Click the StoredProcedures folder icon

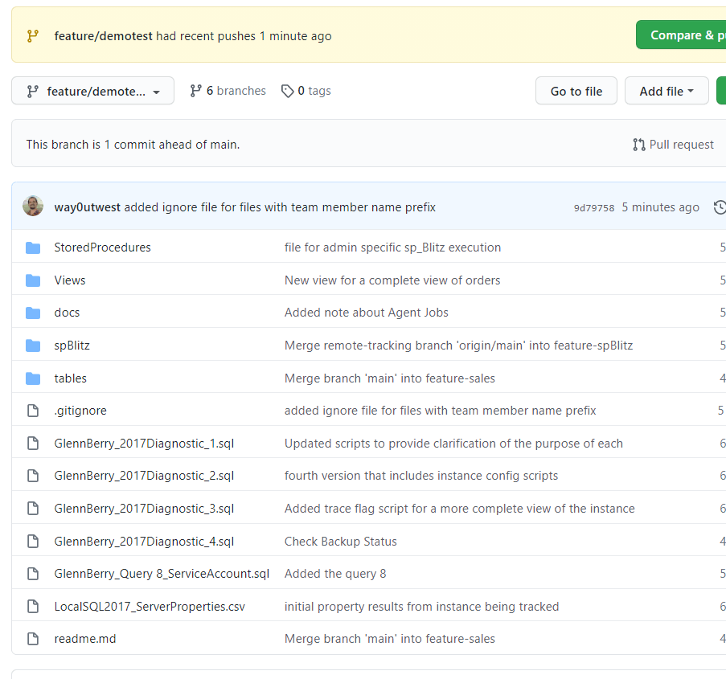tap(33, 247)
